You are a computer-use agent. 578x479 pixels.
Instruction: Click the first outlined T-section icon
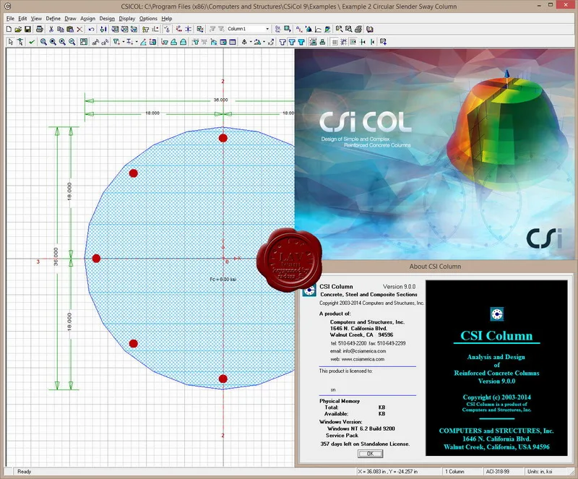[x=282, y=42]
